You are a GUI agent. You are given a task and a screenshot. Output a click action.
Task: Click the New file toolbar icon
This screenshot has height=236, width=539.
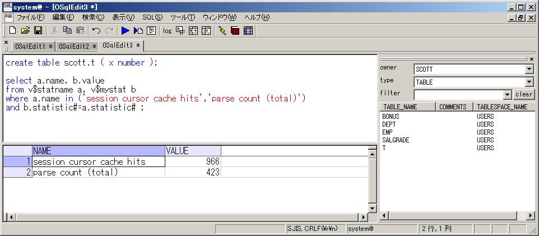point(12,30)
